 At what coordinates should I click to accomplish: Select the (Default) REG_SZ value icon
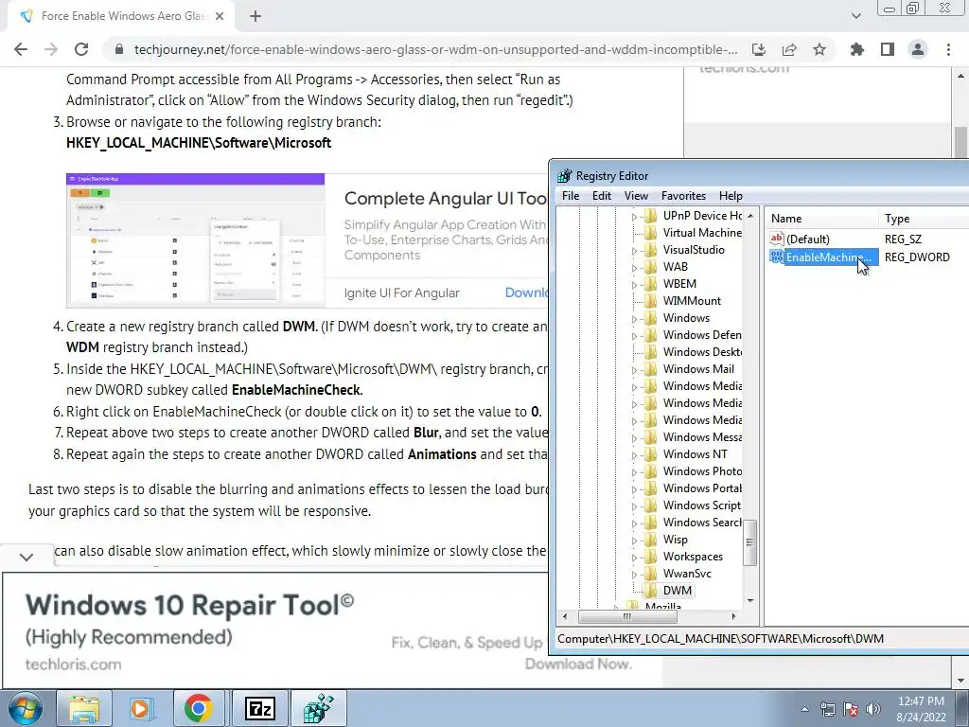pos(777,239)
